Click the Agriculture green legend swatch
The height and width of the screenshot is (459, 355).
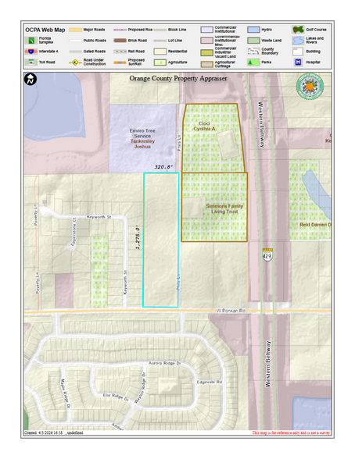[x=160, y=62]
